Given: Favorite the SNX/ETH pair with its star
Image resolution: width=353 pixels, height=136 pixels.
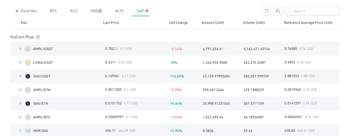Looking at the screenshot, I should pyautogui.click(x=20, y=103).
